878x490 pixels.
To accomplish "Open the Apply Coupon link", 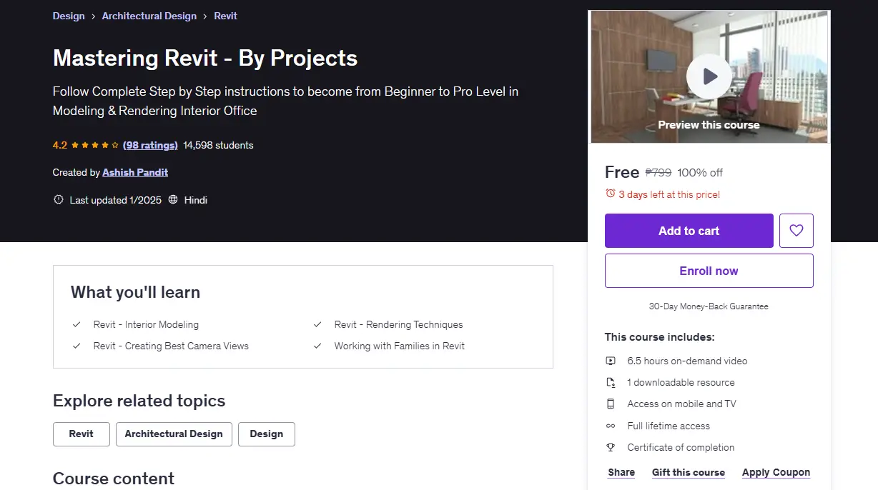I will coord(776,472).
